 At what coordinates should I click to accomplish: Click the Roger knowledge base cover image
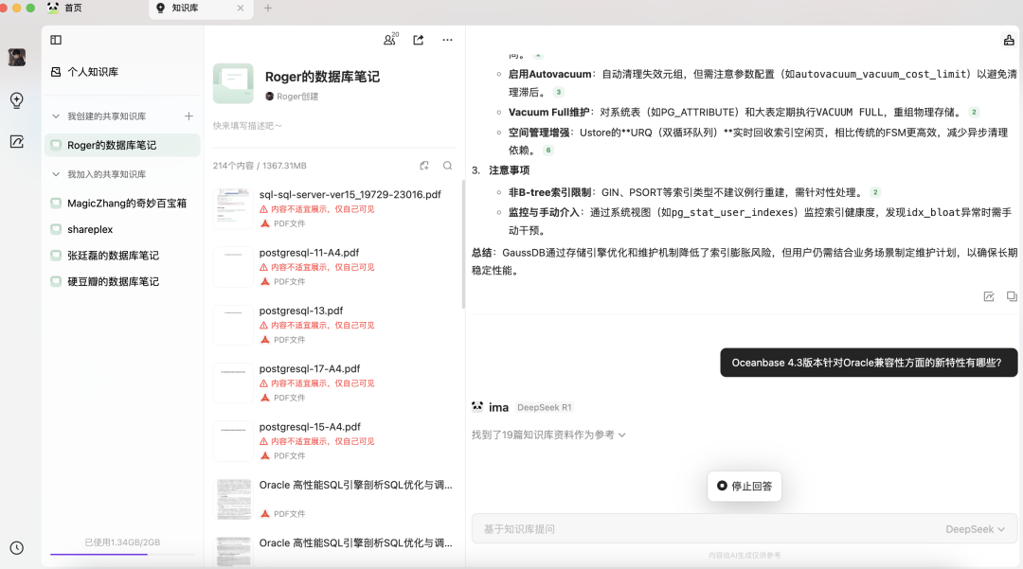[233, 83]
